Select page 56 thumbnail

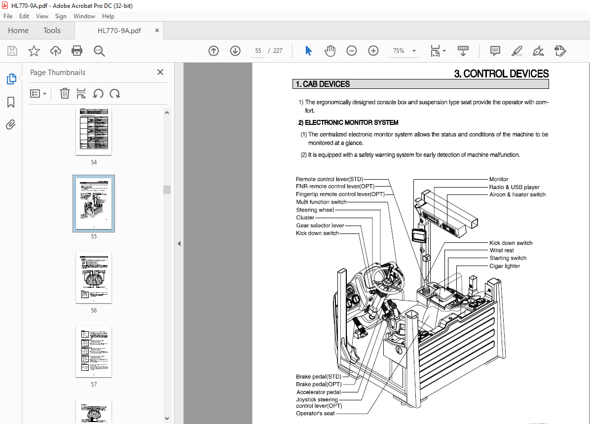pyautogui.click(x=94, y=277)
